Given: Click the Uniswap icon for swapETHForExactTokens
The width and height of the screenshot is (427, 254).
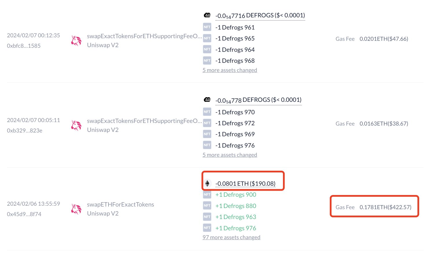Looking at the screenshot, I should click(x=76, y=209).
